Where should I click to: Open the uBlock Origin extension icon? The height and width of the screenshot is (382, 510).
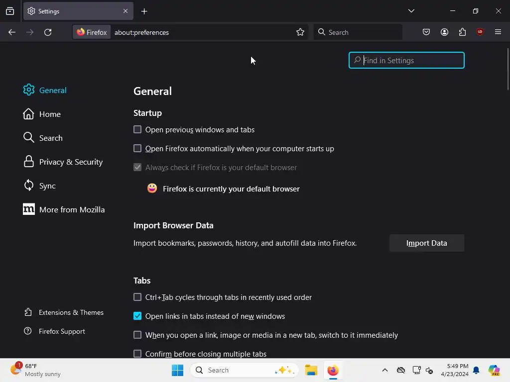point(480,32)
